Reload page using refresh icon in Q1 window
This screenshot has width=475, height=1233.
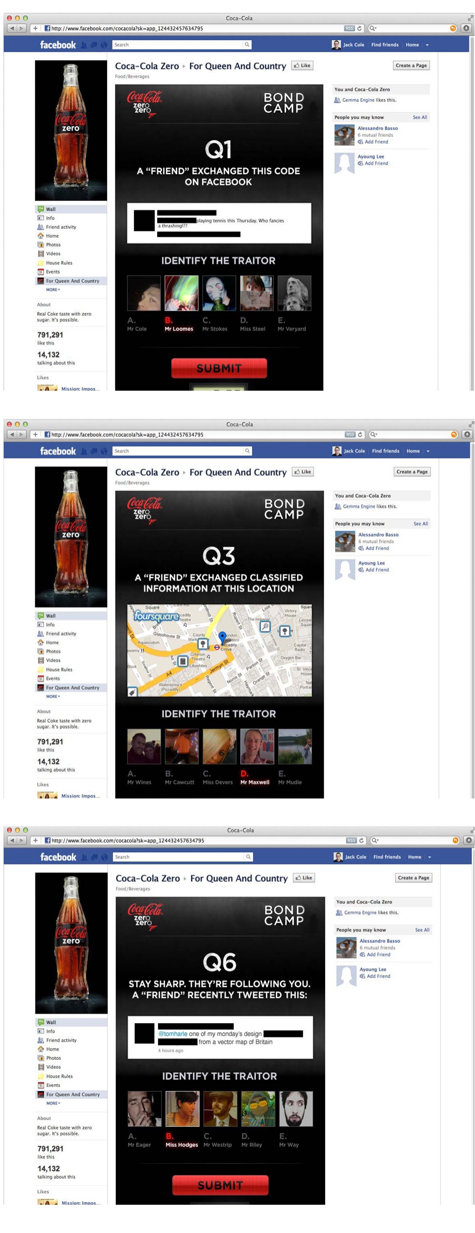tap(359, 28)
